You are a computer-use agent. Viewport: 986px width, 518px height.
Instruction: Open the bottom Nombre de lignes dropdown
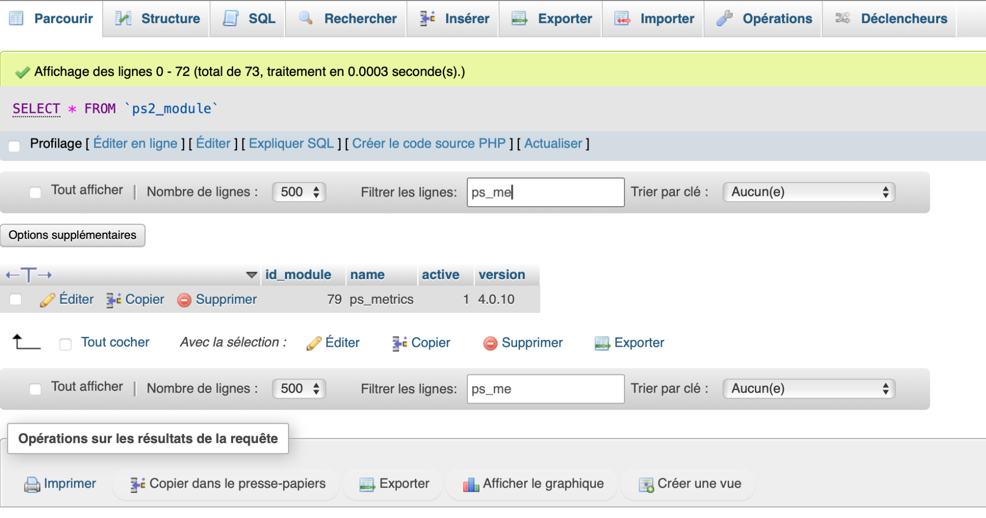[299, 388]
